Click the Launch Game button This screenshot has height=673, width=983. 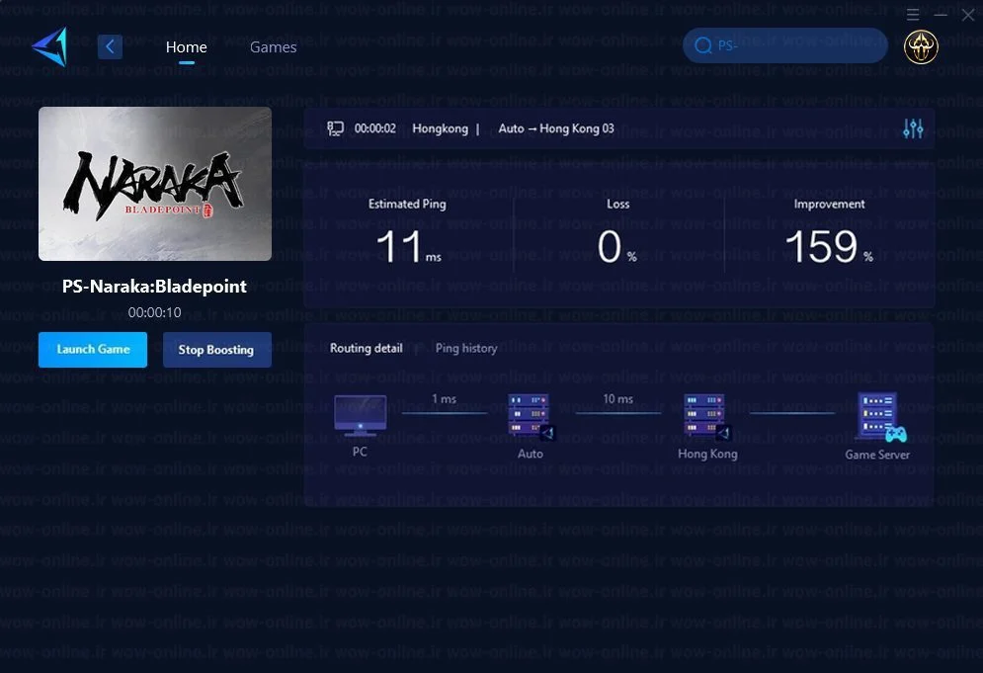[93, 350]
